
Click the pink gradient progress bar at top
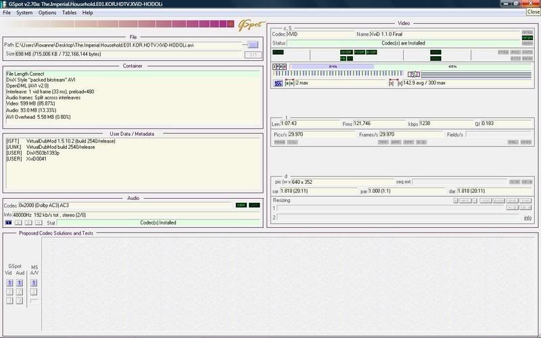tap(119, 24)
